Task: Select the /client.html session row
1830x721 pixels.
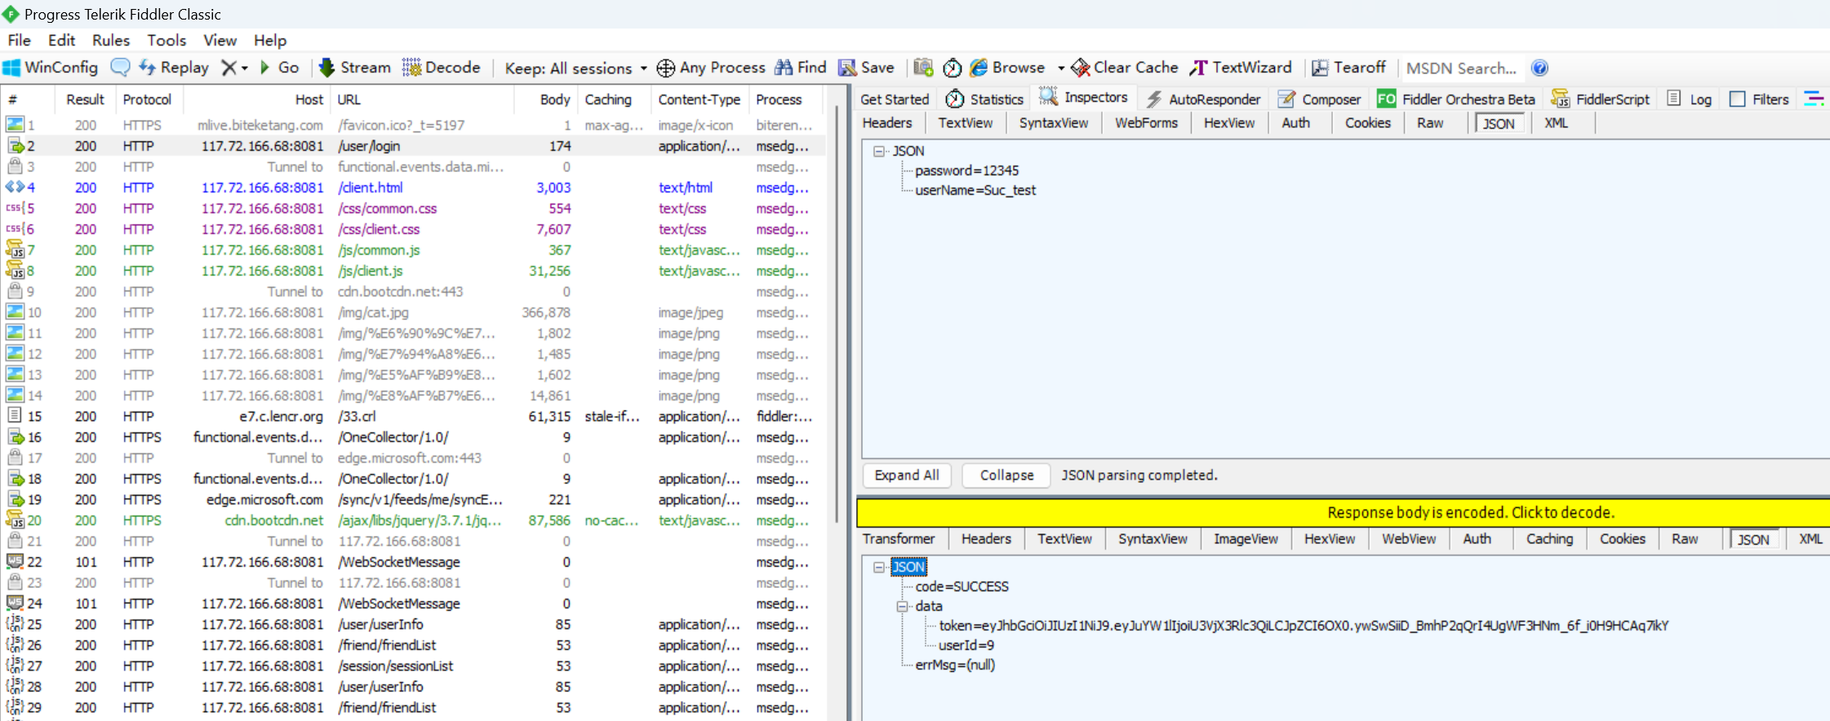Action: click(x=413, y=188)
